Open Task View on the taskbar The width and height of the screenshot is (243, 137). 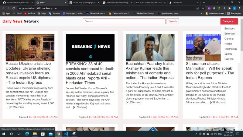tap(19, 134)
